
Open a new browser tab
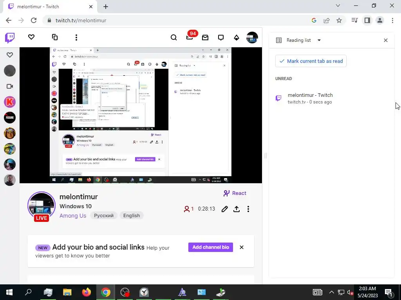pos(106,7)
